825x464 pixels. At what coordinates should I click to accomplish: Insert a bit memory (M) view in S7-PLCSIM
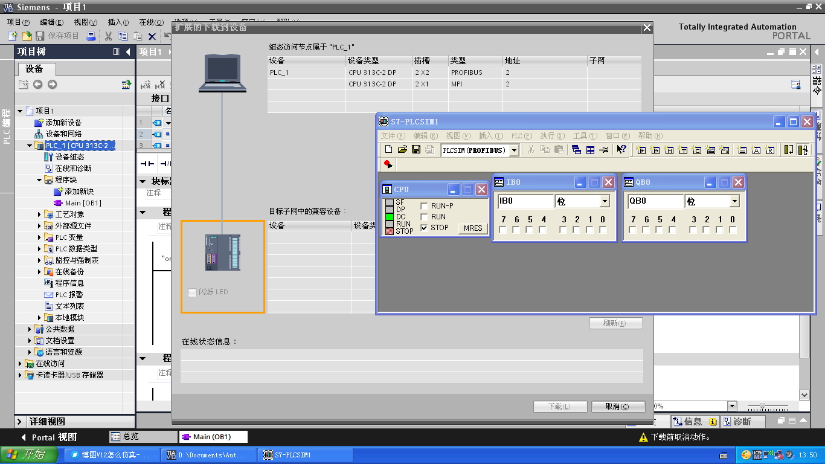(x=669, y=150)
